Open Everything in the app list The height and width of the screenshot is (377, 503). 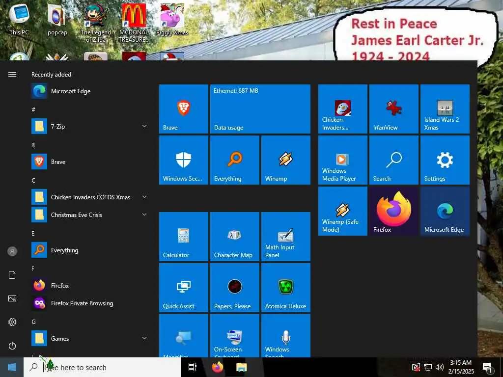click(90, 250)
